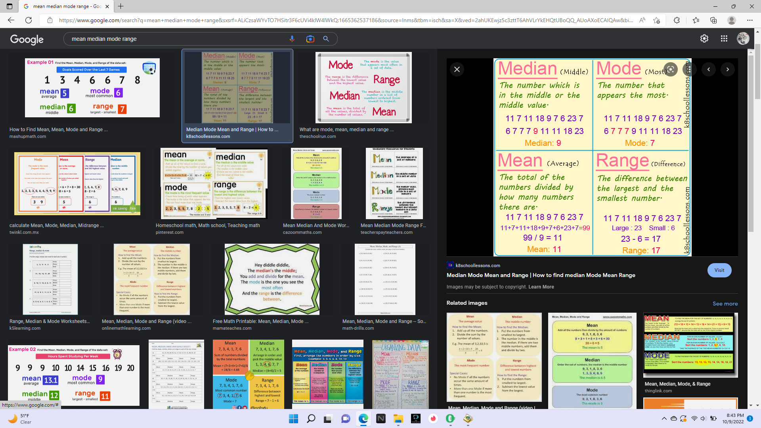Add this page to favorites
This screenshot has height=428, width=761.
point(656,20)
